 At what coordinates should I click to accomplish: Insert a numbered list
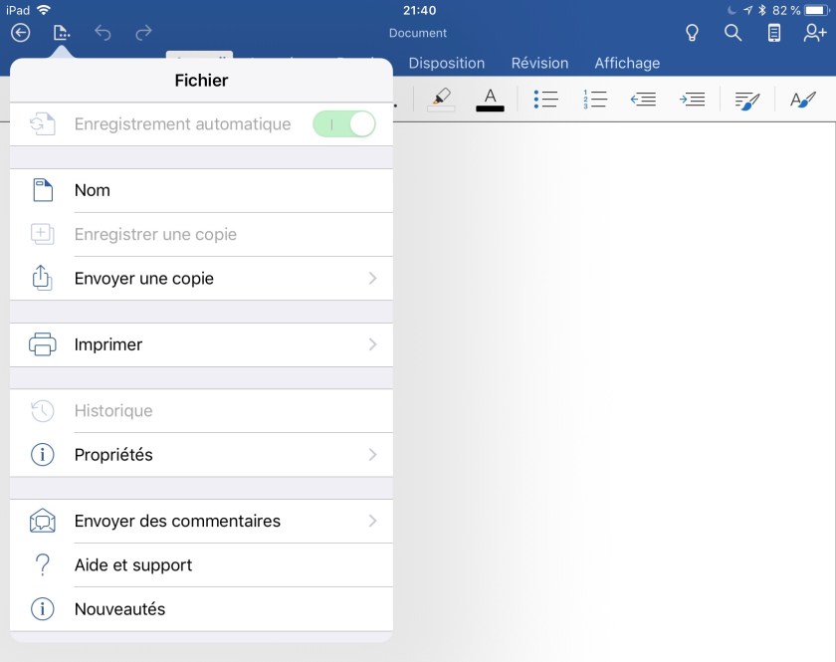coord(595,99)
